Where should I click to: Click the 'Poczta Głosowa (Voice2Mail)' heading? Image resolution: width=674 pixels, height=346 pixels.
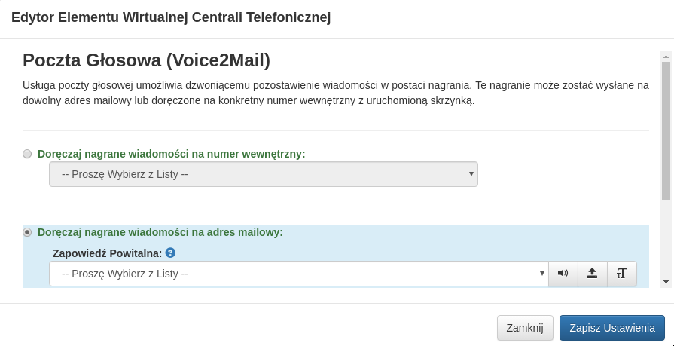point(146,60)
